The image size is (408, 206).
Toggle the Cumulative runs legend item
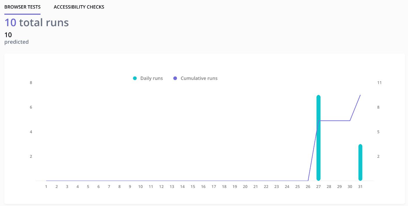(x=195, y=78)
